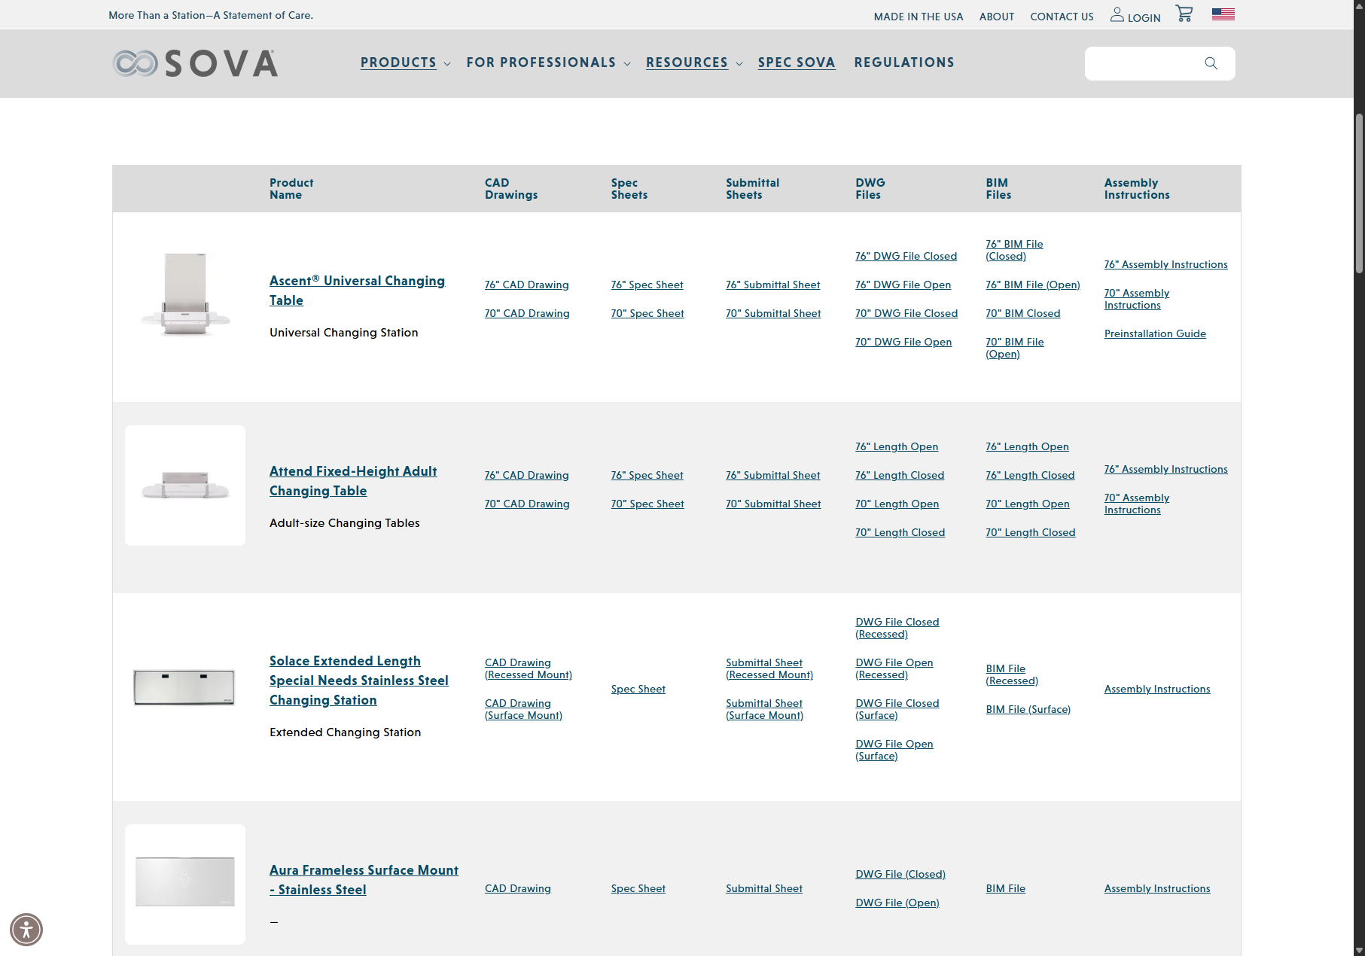
Task: Expand the Resources menu chevron
Action: point(739,64)
